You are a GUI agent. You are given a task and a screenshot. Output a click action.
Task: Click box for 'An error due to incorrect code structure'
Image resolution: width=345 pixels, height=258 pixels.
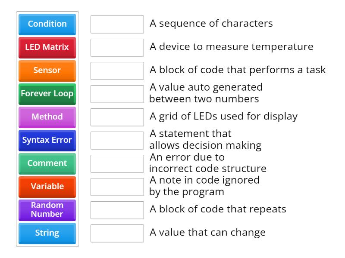click(117, 163)
